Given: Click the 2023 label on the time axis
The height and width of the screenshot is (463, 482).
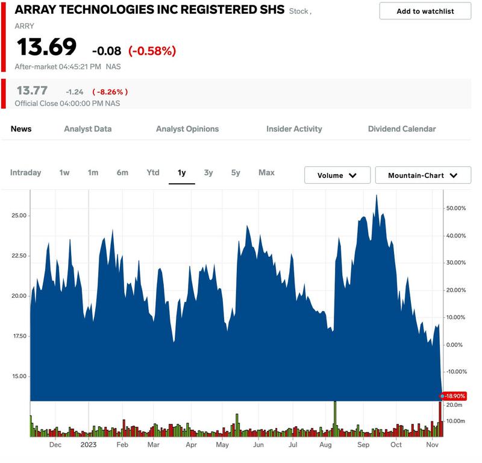Looking at the screenshot, I should [x=89, y=444].
